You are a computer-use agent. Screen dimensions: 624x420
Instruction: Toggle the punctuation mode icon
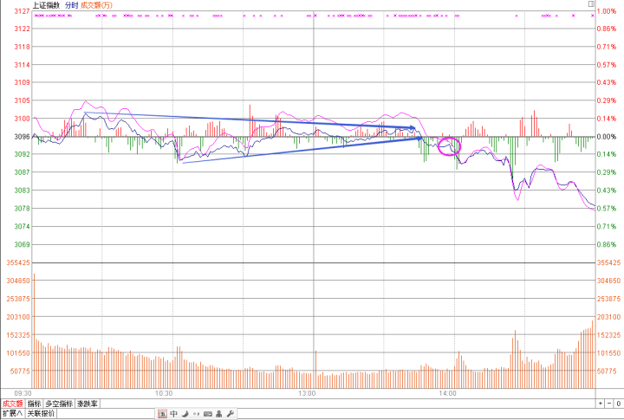coord(197,414)
